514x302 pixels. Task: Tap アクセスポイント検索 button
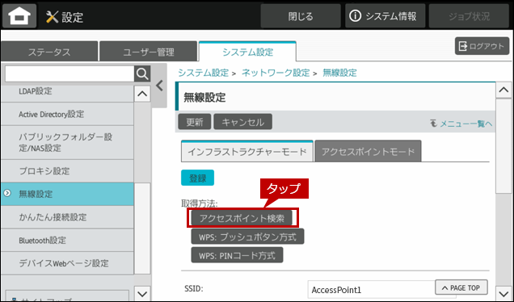click(x=242, y=218)
